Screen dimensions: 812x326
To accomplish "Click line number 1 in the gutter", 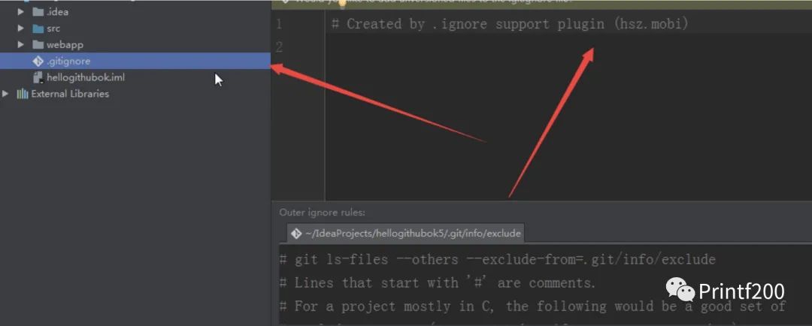I will (279, 24).
